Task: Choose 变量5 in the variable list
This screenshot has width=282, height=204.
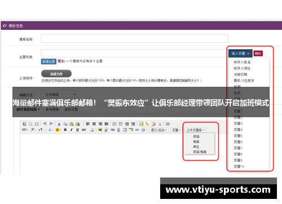Action: click(x=238, y=136)
